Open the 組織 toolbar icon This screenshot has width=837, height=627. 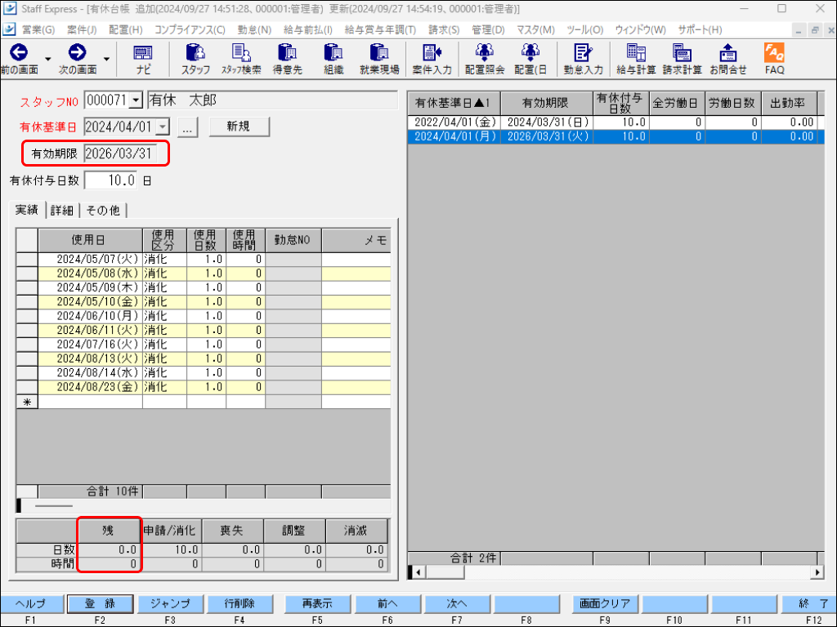tap(333, 59)
